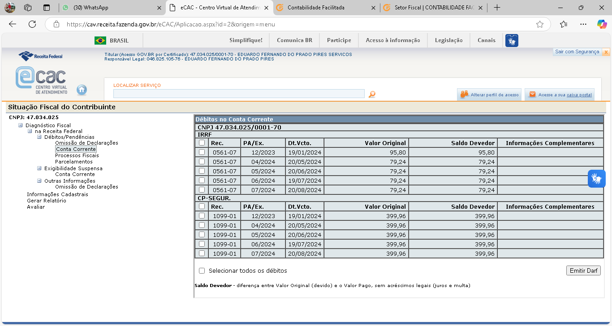
Task: Open the Simplifique! menu item
Action: pyautogui.click(x=246, y=40)
